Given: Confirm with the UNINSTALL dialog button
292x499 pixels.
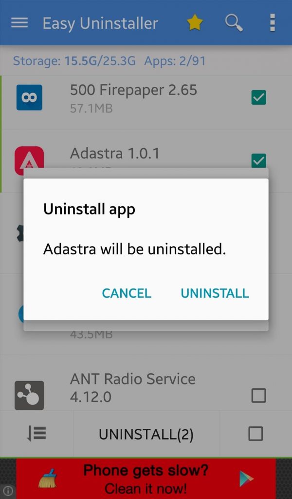Looking at the screenshot, I should 215,293.
